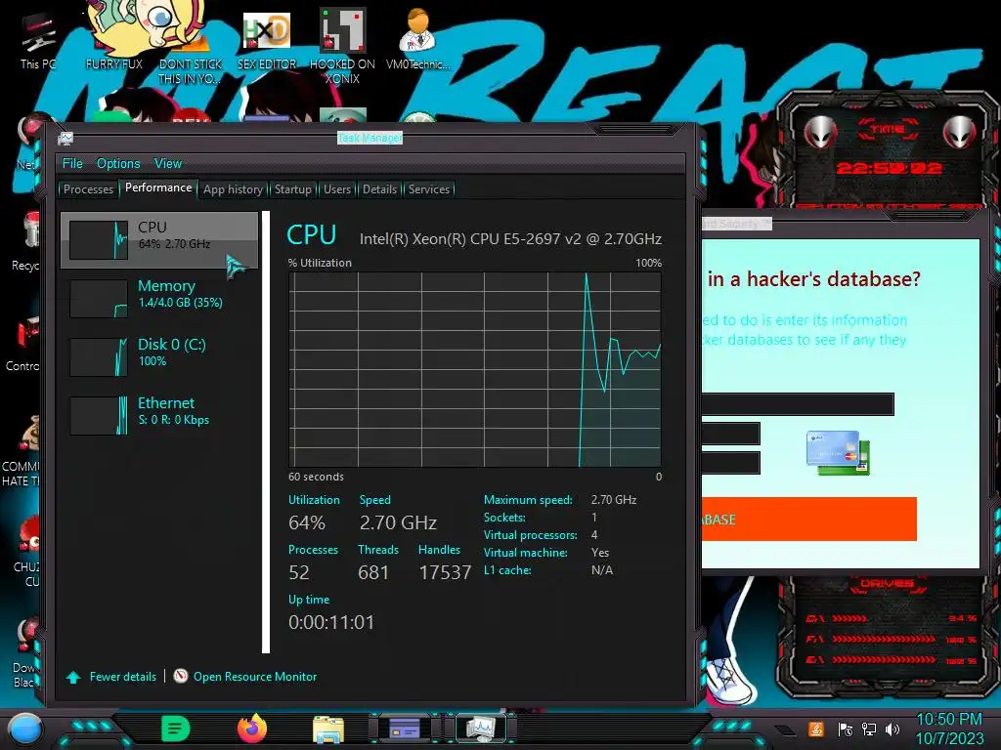Switch to the Details tab
Screen dimensions: 1001x750
click(379, 189)
